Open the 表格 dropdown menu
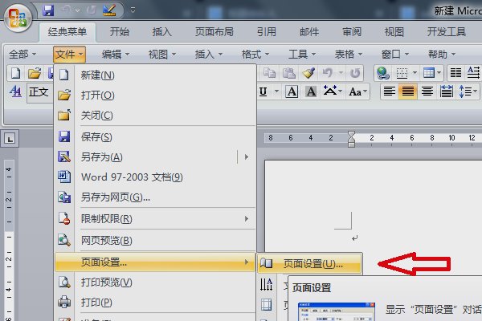The width and height of the screenshot is (482, 321). point(349,55)
